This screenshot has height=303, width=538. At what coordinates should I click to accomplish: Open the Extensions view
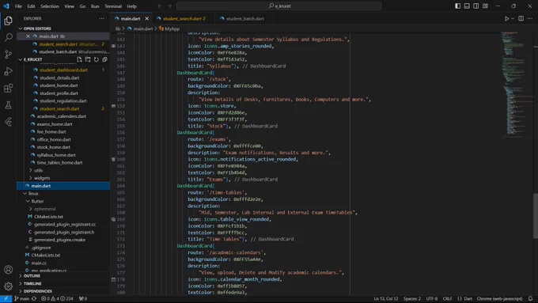(8, 88)
